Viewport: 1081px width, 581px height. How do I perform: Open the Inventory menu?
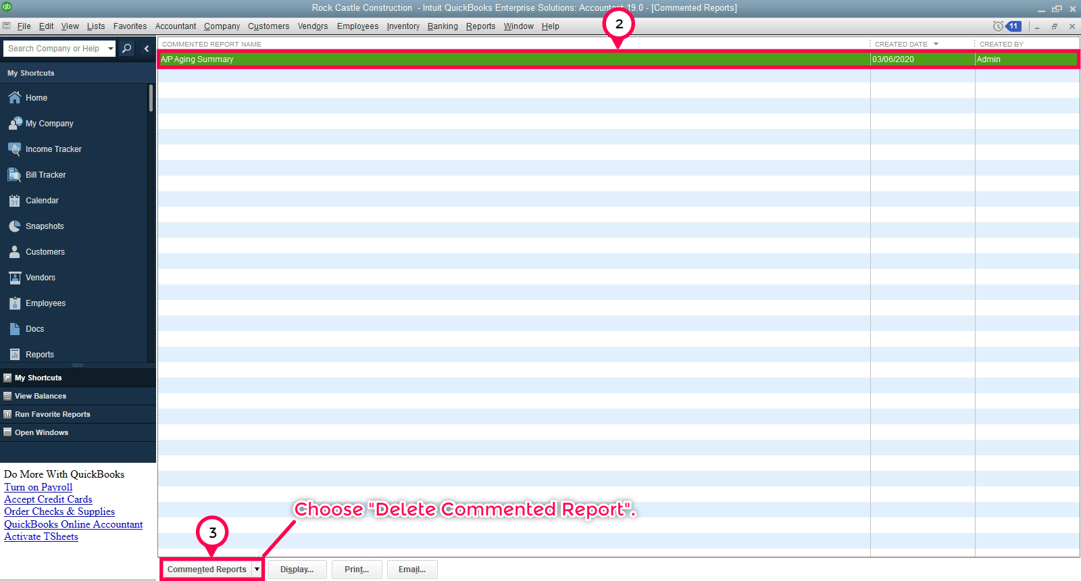pos(403,26)
